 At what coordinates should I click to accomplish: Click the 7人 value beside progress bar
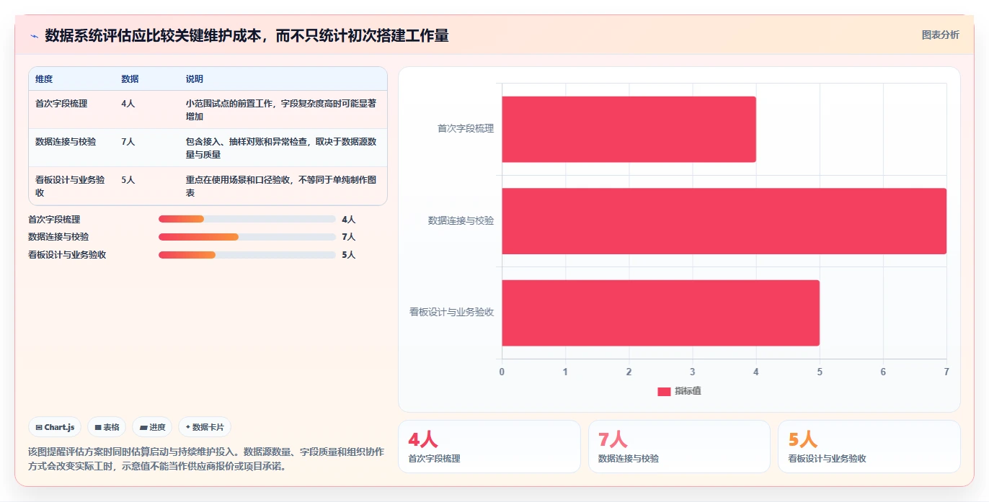(348, 237)
